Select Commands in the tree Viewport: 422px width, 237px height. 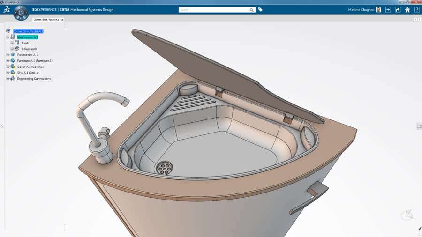click(29, 49)
